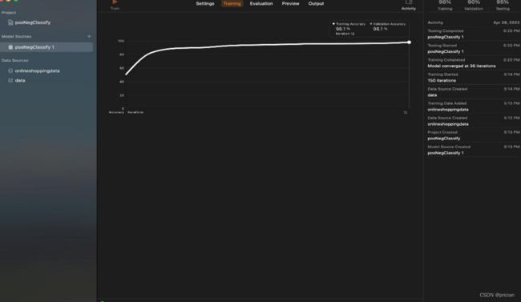Screen dimensions: 521x302
Task: Click the Training Accuracy legend entry
Action: (x=349, y=24)
